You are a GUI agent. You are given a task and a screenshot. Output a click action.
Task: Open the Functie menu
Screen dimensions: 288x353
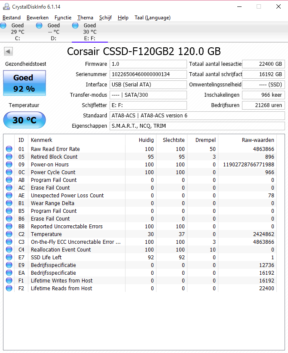pyautogui.click(x=63, y=18)
